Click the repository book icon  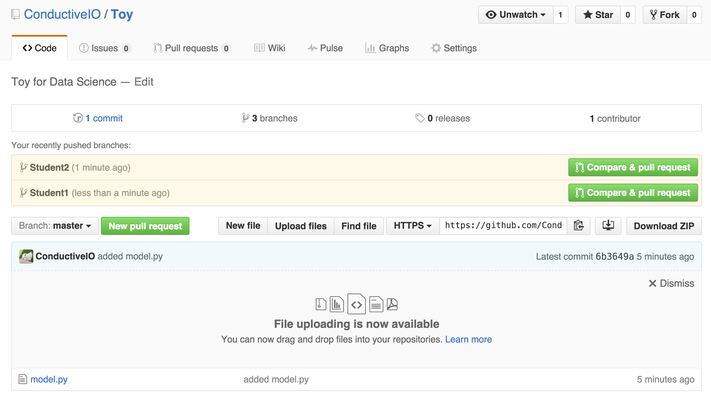point(16,14)
